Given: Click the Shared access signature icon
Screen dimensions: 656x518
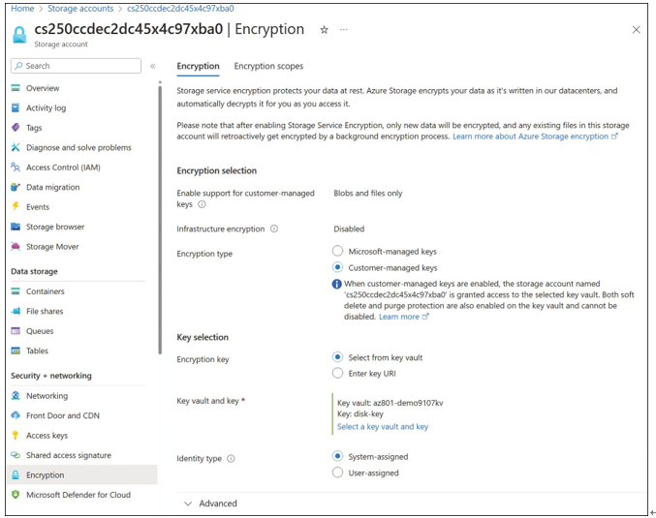Looking at the screenshot, I should pyautogui.click(x=16, y=455).
